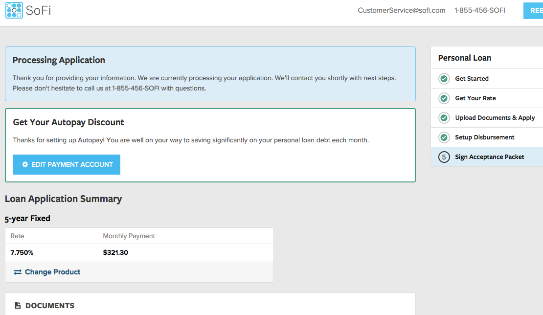Click the Personal Loan sidebar heading
Viewport: 543px width, 315px height.
coord(464,58)
